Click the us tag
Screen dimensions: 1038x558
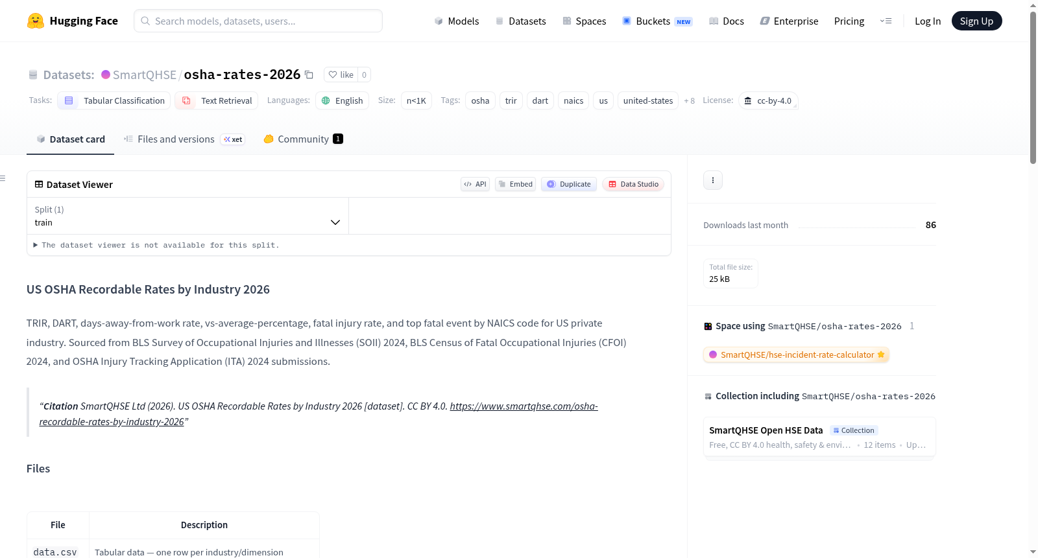pos(603,100)
